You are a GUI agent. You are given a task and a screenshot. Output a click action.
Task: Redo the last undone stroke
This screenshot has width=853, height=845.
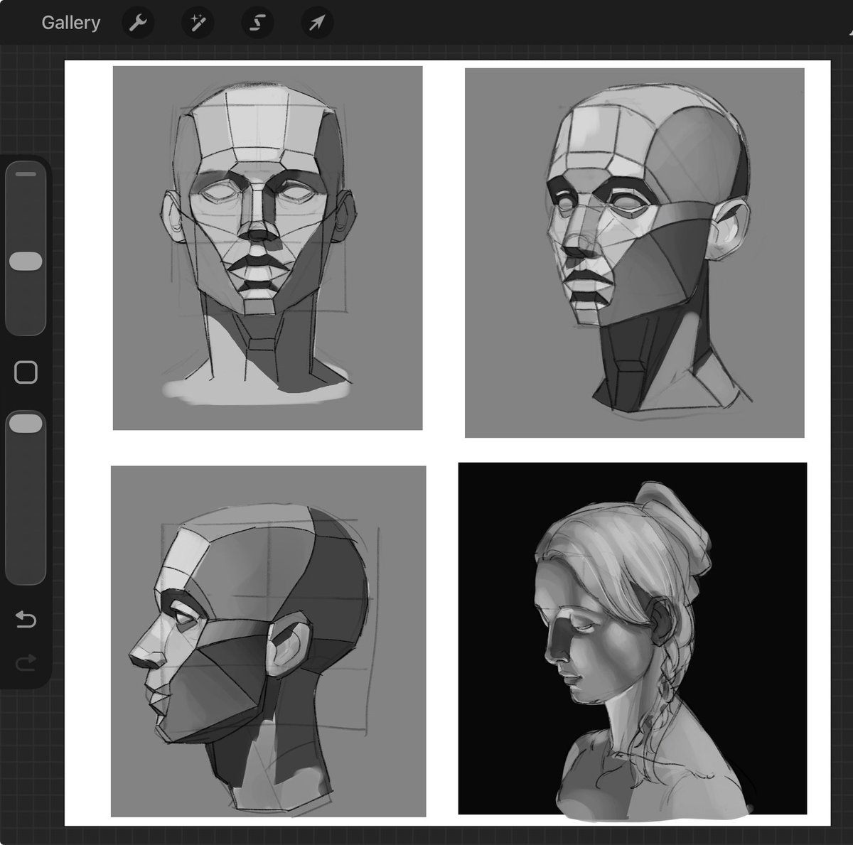pos(26,664)
